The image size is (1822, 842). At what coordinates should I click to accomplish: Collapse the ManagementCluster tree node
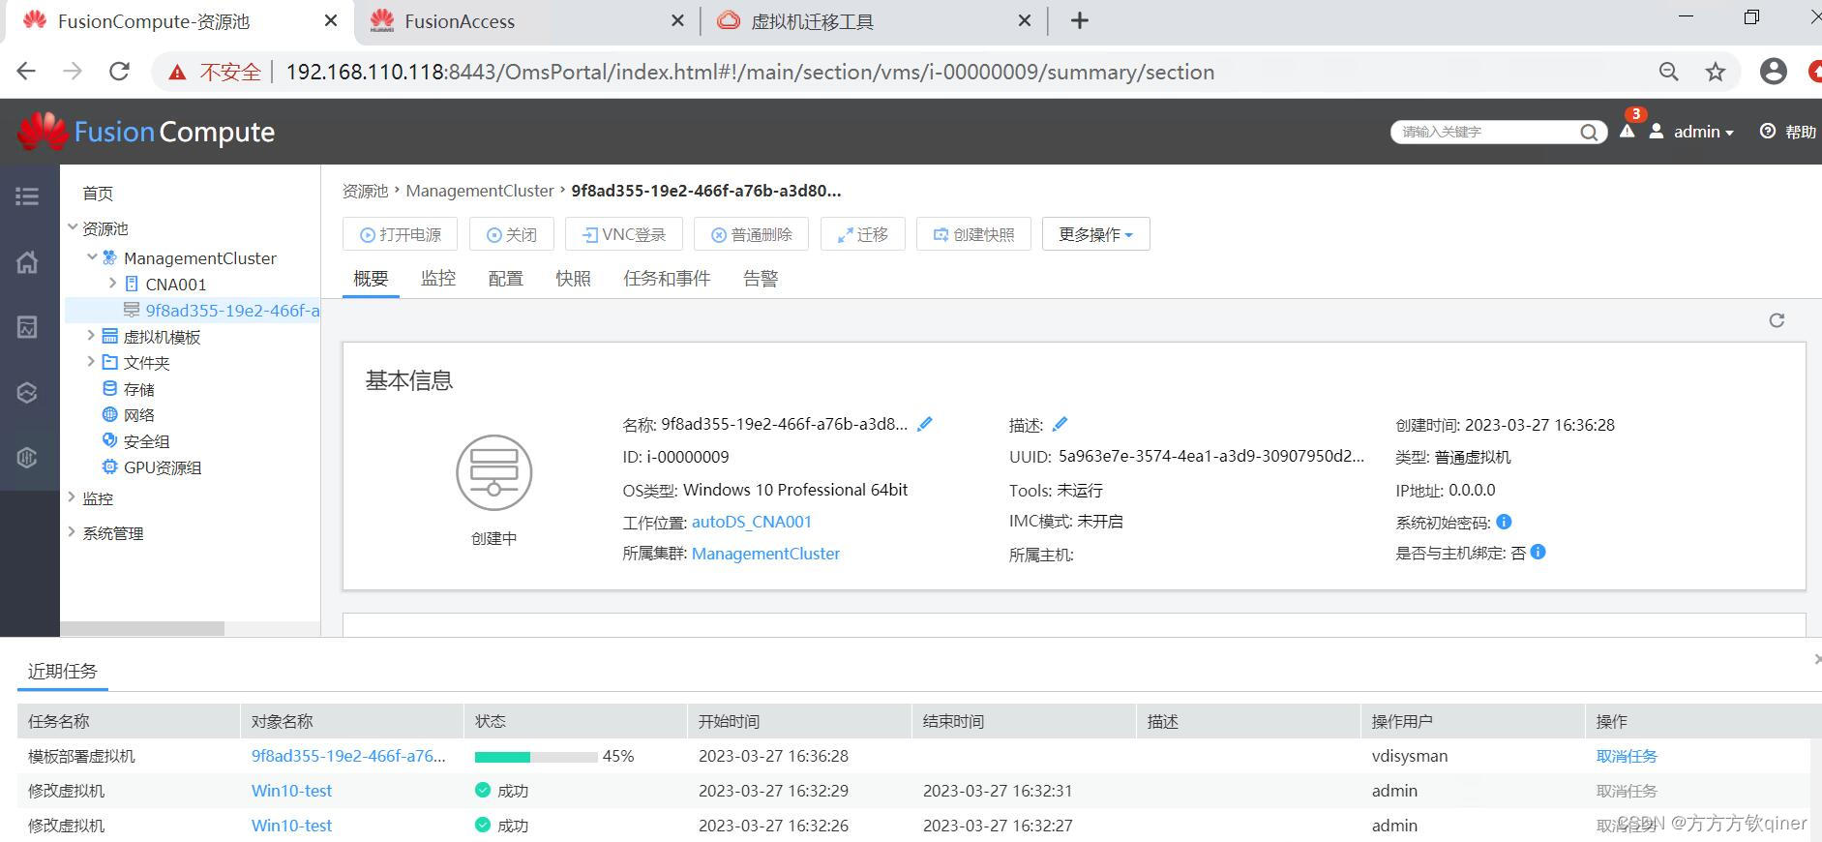pos(92,256)
